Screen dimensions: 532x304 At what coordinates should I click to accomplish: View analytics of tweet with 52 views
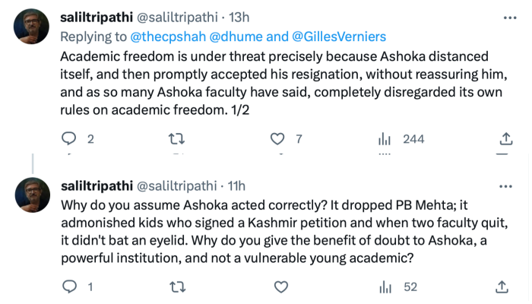tap(385, 287)
